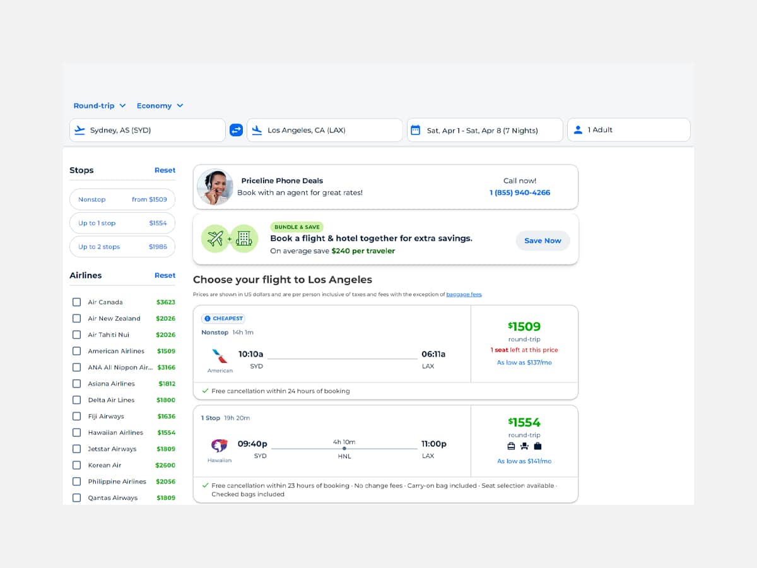Open the Economy cabin class dropdown
Image resolution: width=757 pixels, height=568 pixels.
pyautogui.click(x=160, y=105)
